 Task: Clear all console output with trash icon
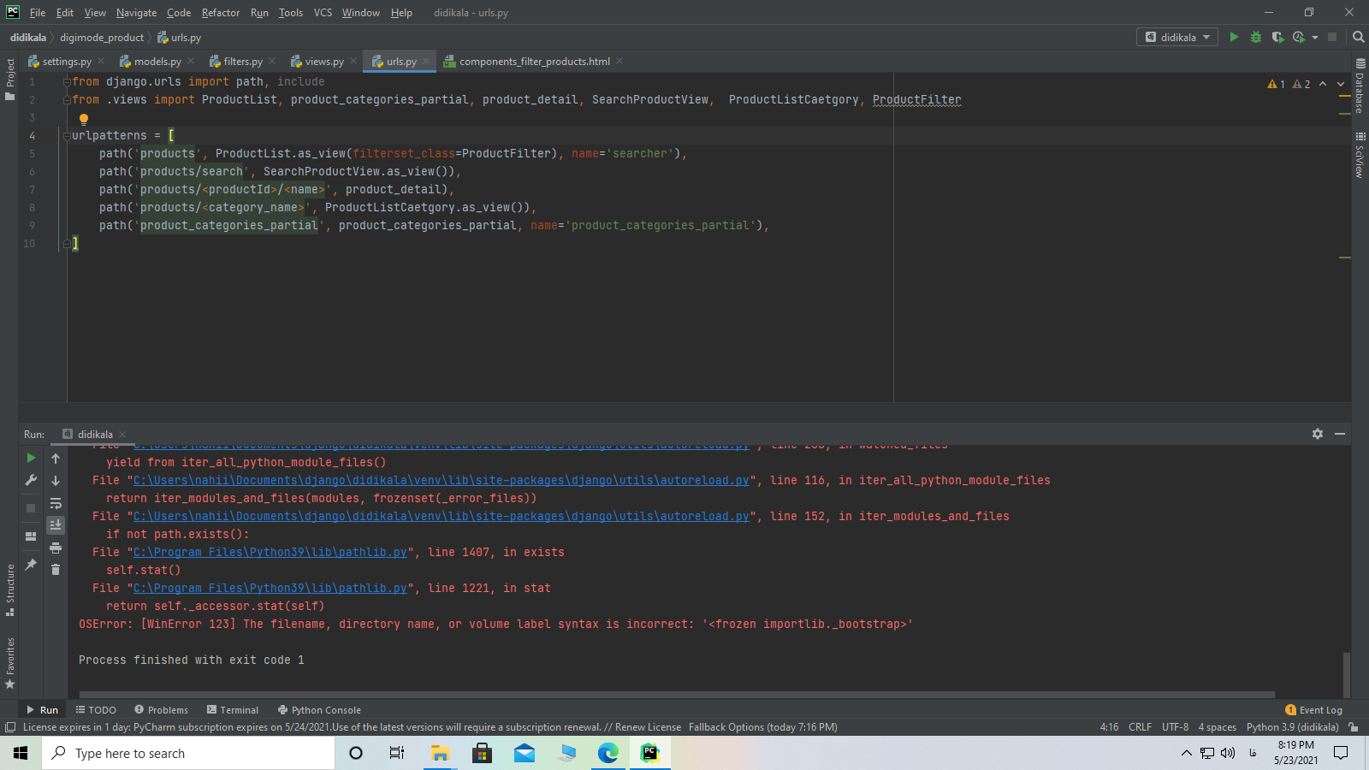[x=56, y=570]
